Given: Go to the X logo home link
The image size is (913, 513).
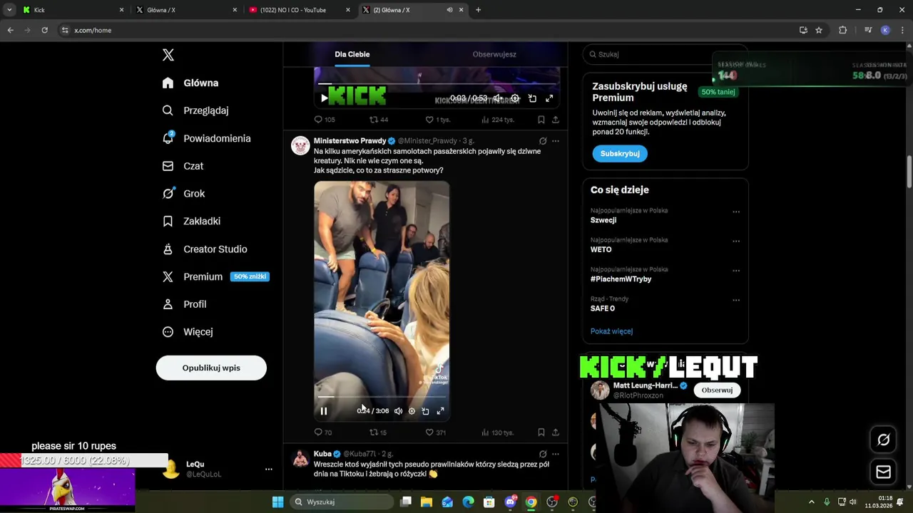Looking at the screenshot, I should click(x=168, y=55).
